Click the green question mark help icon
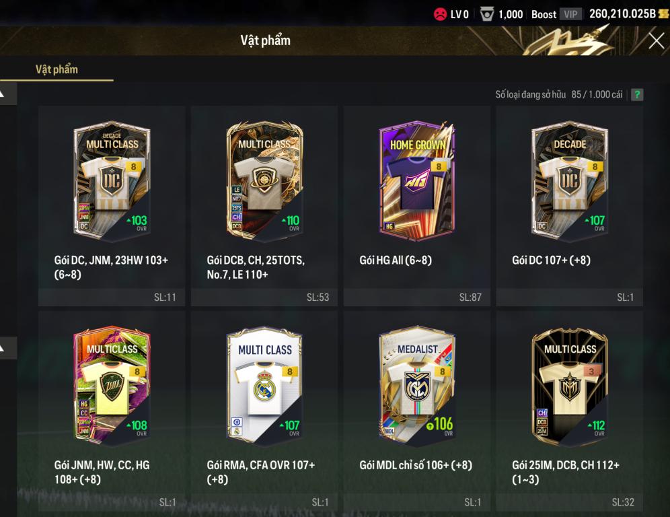 coord(636,94)
